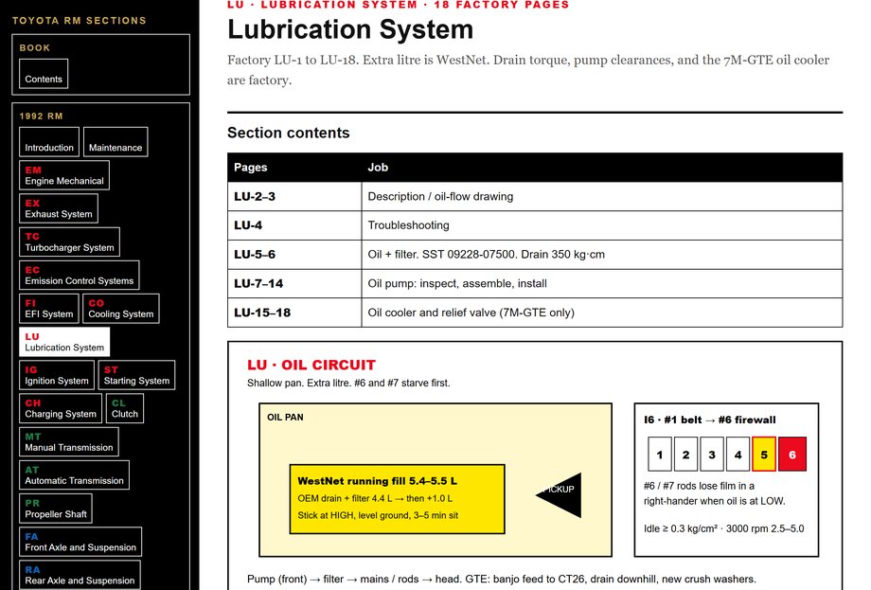The image size is (871, 590).
Task: Go to ST Starting System
Action: point(136,376)
